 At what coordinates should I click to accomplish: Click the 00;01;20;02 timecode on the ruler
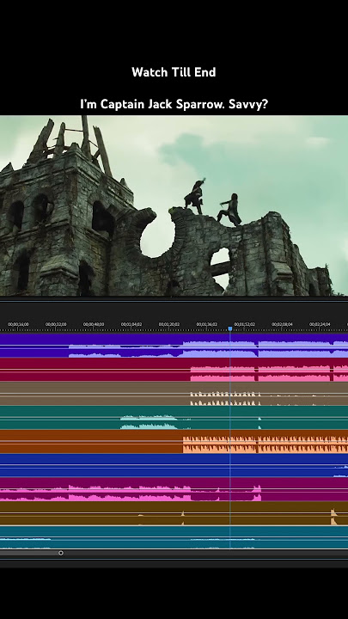point(169,324)
